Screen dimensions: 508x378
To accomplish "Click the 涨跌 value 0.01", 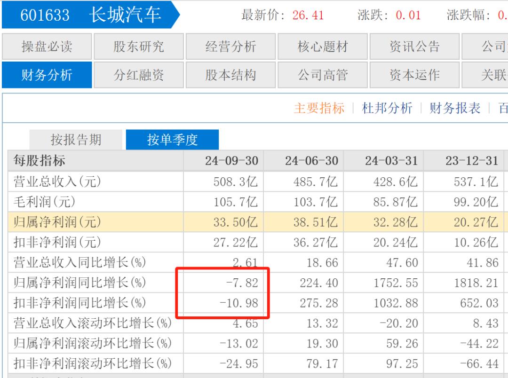I will tap(408, 15).
